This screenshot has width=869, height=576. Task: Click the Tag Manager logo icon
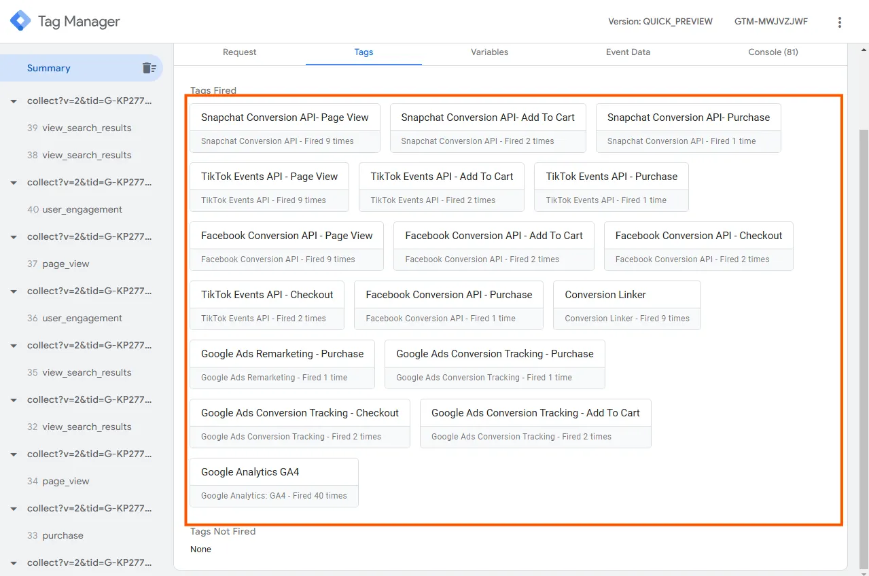20,21
